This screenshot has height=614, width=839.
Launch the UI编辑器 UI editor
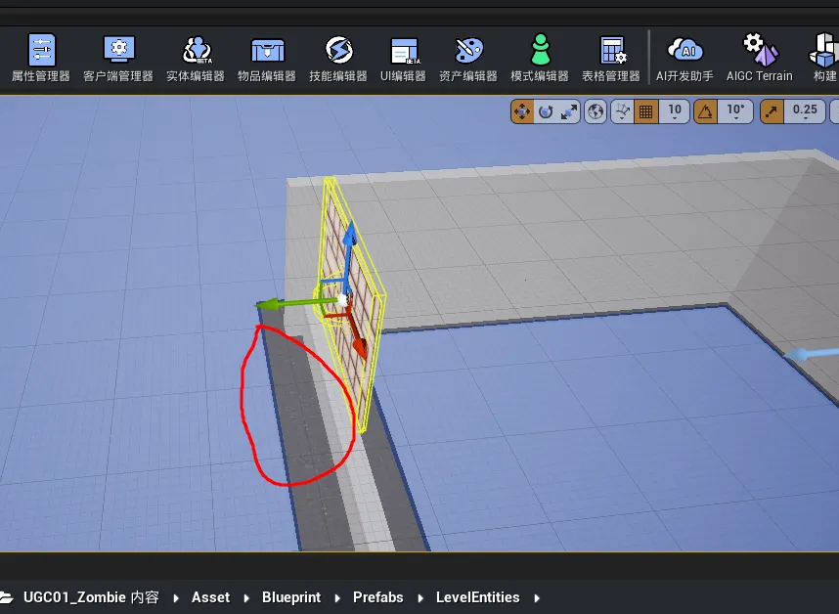tap(404, 58)
